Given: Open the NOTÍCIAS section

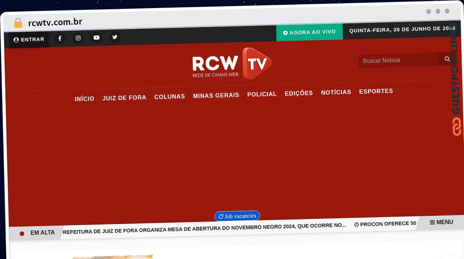Looking at the screenshot, I should point(336,92).
